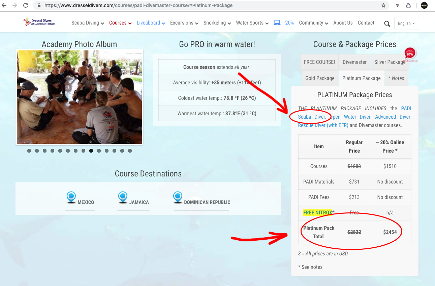This screenshot has height=286, width=435.
Task: Click 'No discount' in the PADI Materials row
Action: coord(390,181)
